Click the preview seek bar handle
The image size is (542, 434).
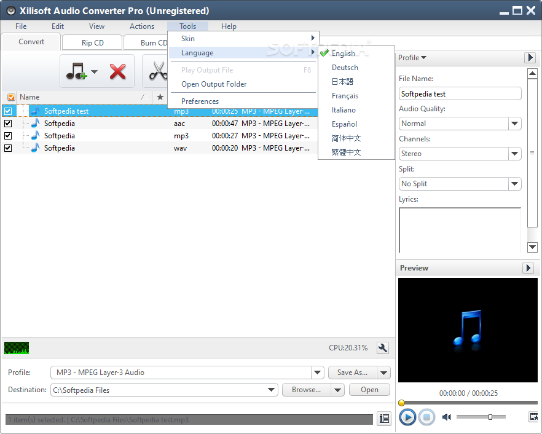point(401,403)
